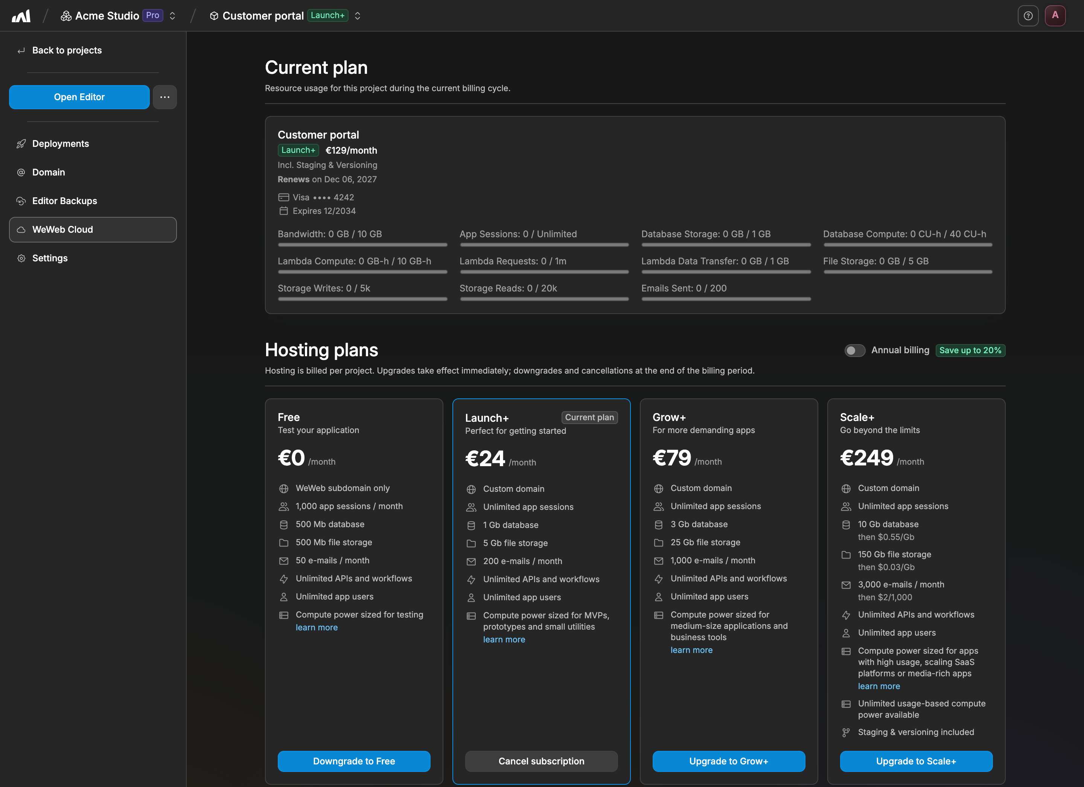Viewport: 1084px width, 787px height.
Task: Select the WeWeb Cloud sidebar item
Action: [93, 230]
